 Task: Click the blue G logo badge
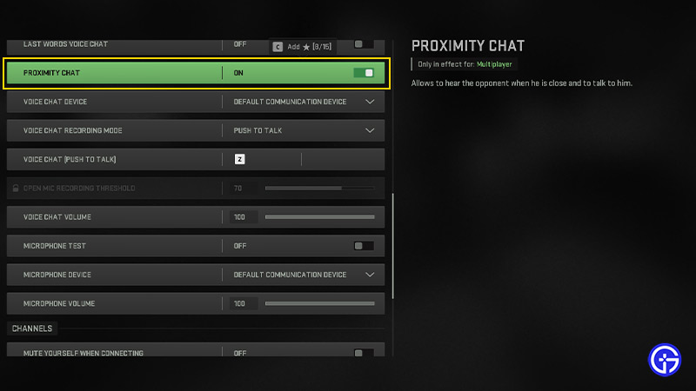pos(665,360)
